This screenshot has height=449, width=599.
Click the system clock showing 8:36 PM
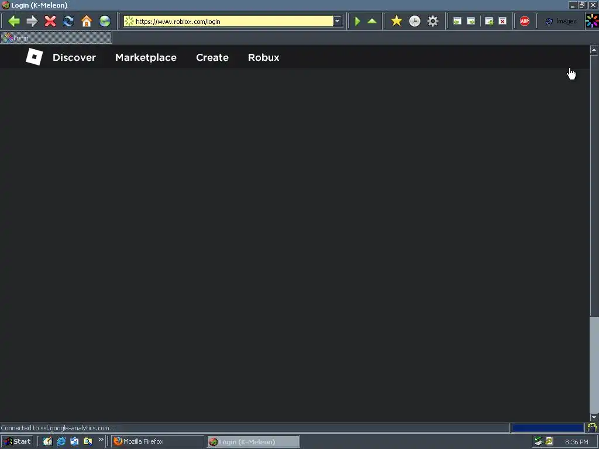tap(576, 442)
